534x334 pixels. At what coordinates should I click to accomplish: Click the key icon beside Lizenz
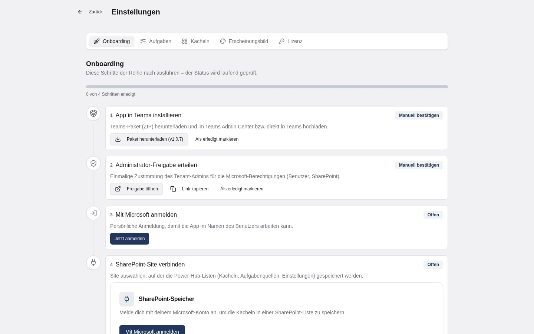click(281, 41)
